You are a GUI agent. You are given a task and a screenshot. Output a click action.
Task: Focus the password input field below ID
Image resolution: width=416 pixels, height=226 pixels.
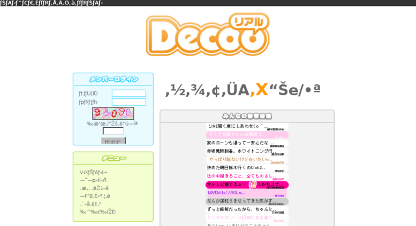click(x=128, y=102)
